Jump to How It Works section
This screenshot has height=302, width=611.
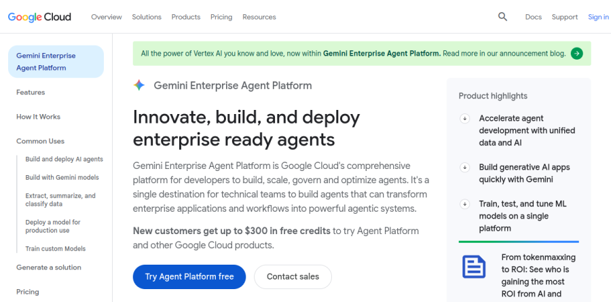coord(38,117)
